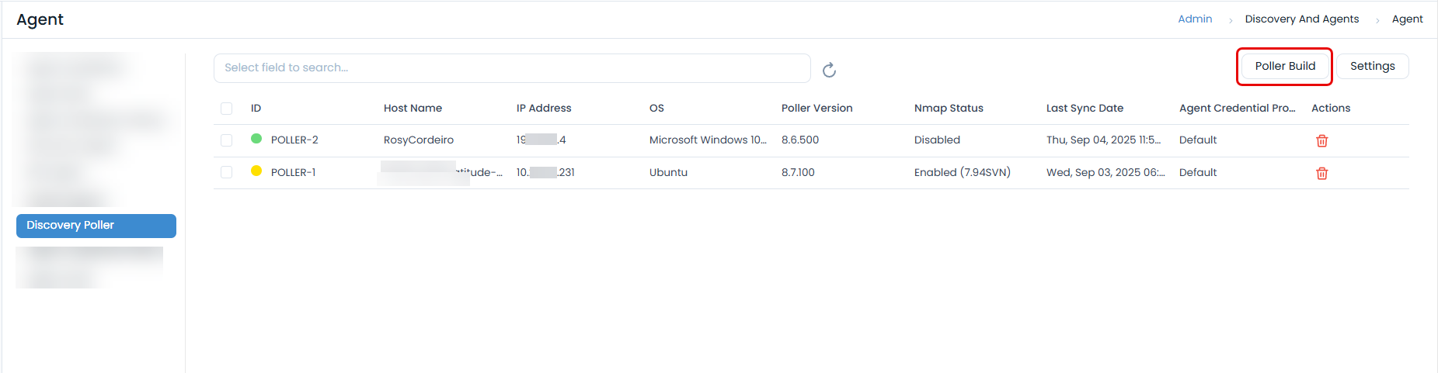Focus the 'Select field to search' input
The image size is (1438, 373).
click(x=511, y=68)
